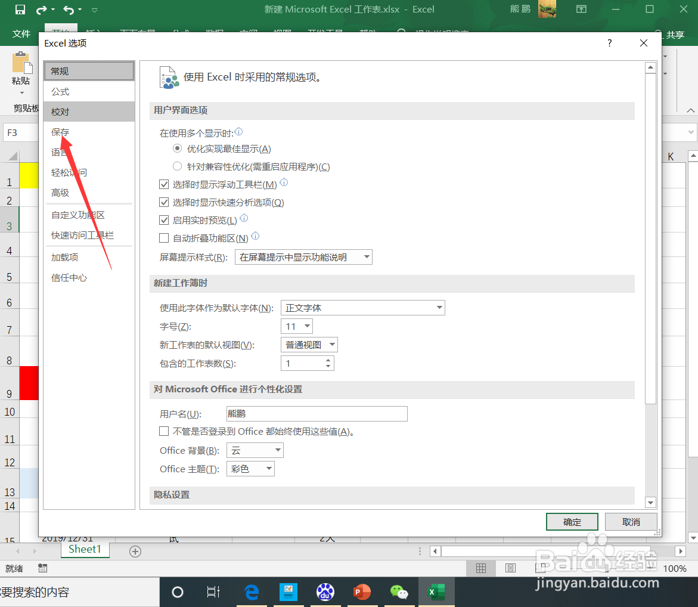Enable 不管是否登录到 Office 都始终使用这些值 checkbox
The width and height of the screenshot is (698, 607).
coord(164,431)
